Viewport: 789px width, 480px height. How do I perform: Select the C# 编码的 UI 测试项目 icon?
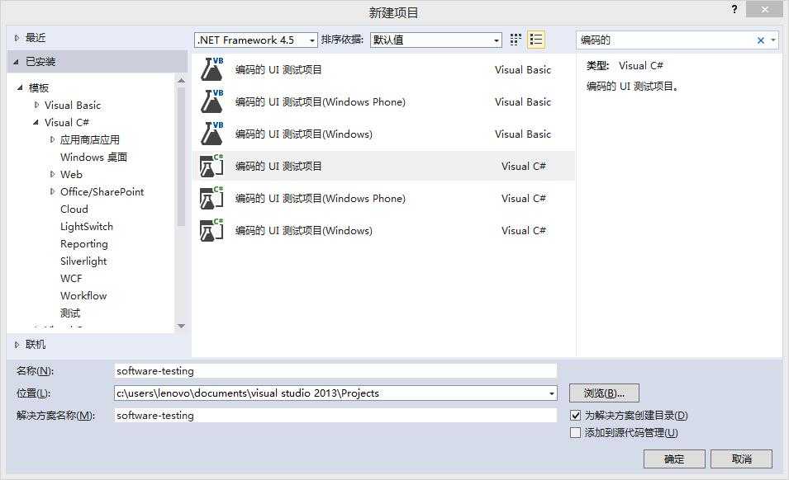click(x=212, y=166)
